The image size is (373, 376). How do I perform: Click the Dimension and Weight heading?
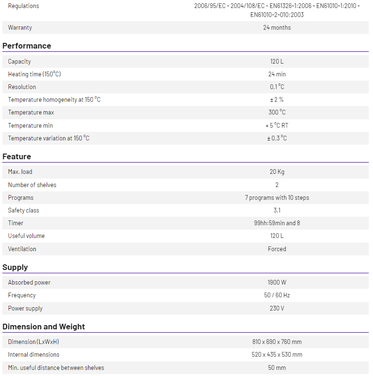coord(44,327)
